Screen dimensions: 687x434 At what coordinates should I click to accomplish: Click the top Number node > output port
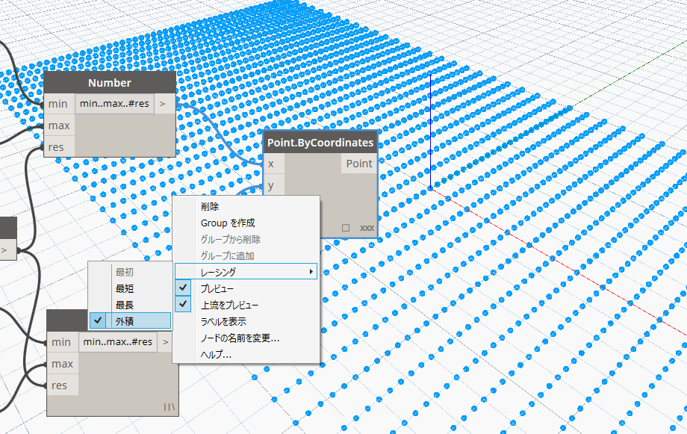pos(165,104)
